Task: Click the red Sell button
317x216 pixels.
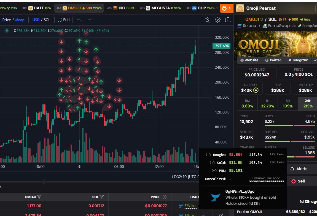Action: (302, 181)
